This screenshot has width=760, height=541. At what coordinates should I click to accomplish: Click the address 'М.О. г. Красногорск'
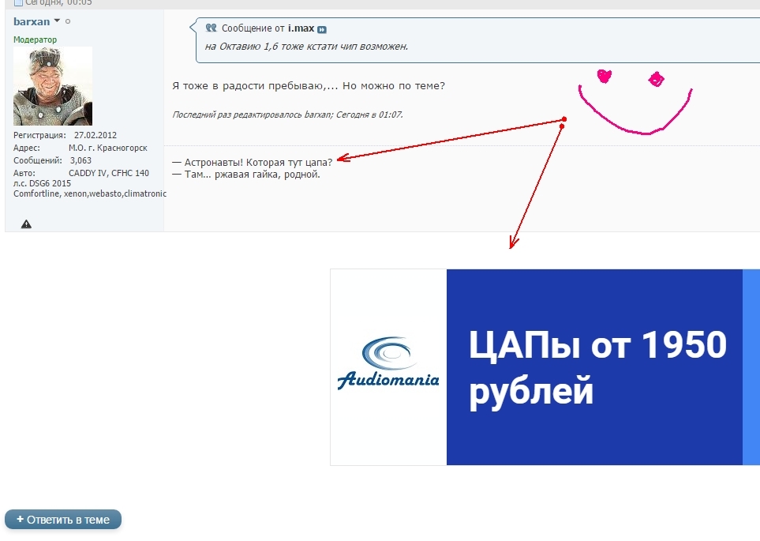pyautogui.click(x=108, y=148)
